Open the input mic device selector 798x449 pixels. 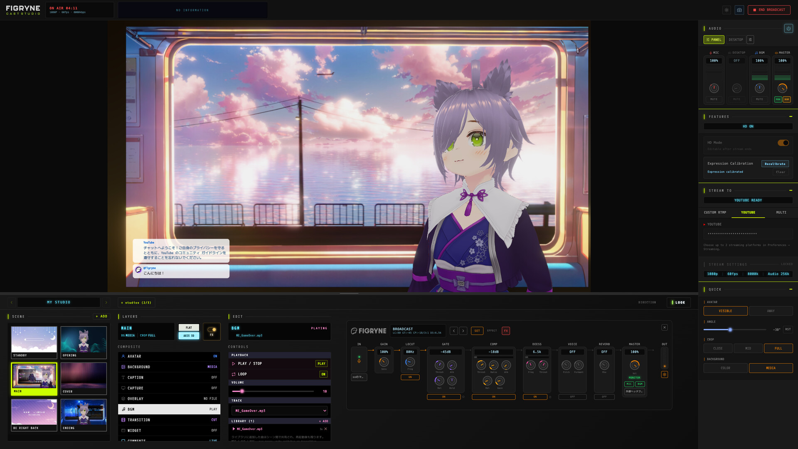coord(359,377)
